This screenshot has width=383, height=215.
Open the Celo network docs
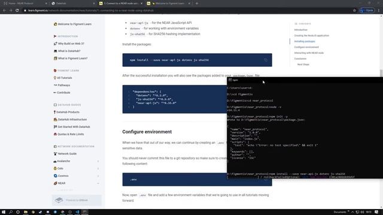(x=59, y=168)
